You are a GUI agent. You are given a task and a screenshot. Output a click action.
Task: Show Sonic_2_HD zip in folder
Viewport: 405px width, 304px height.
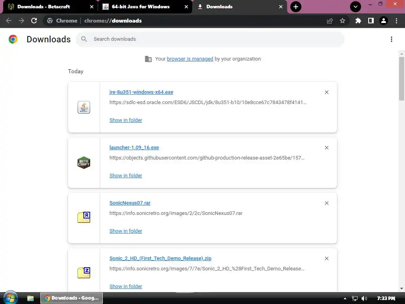126,287
